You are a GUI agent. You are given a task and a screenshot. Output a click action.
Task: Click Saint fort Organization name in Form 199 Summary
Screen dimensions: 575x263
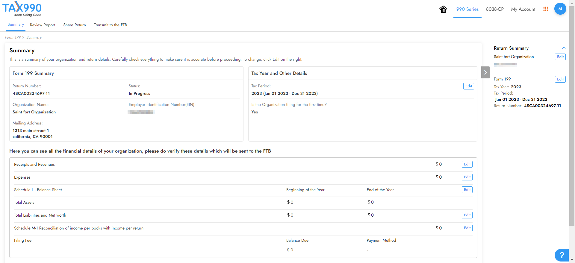(x=34, y=112)
